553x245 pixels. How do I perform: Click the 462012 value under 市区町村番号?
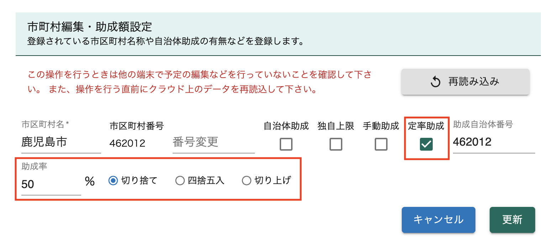(x=127, y=143)
